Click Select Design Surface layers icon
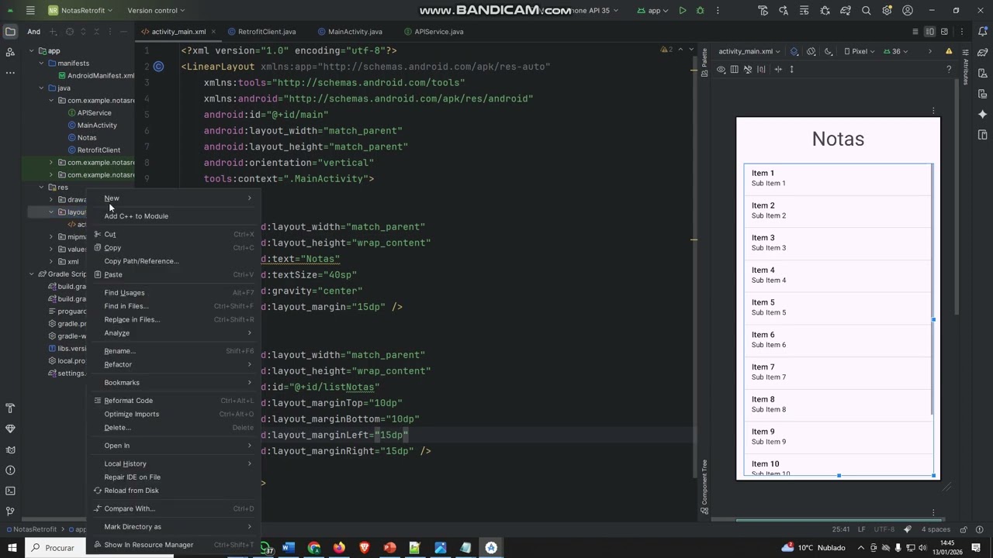Screen dimensions: 993x558 pos(794,52)
